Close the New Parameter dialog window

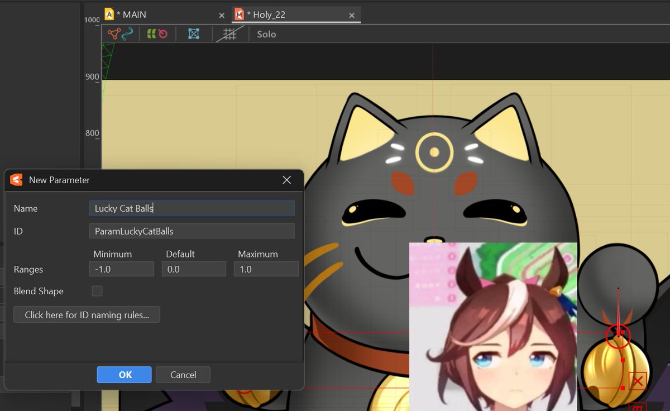pos(287,180)
